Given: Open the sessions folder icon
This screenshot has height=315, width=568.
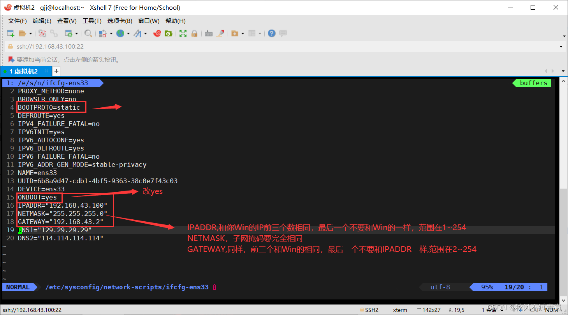Looking at the screenshot, I should click(x=22, y=33).
